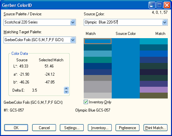Select the dark teal-blue swatch in left match column
Viewport: 172px width, 136px height.
point(98,48)
